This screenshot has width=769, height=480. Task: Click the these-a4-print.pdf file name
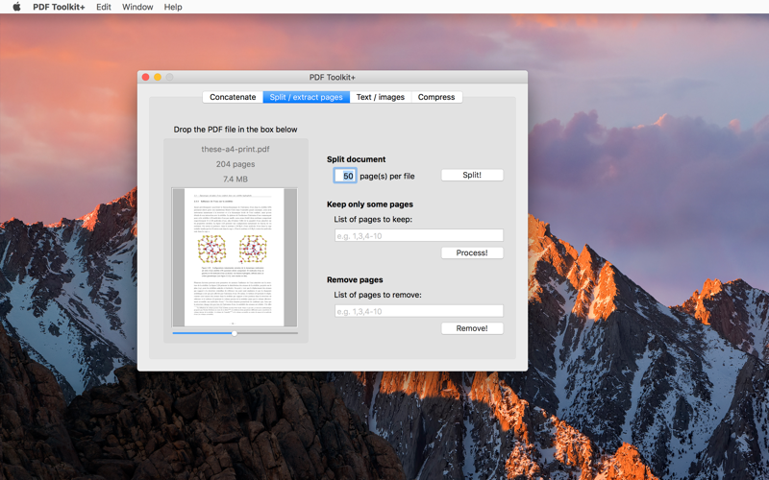tap(236, 149)
